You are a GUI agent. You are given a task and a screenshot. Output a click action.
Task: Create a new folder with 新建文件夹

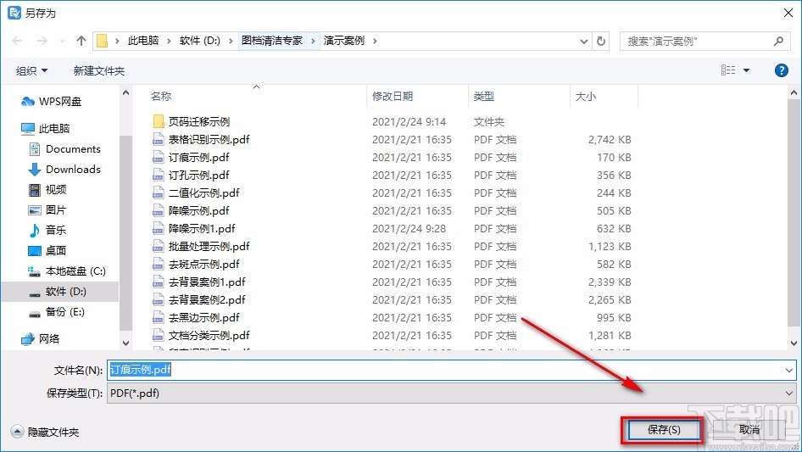pyautogui.click(x=98, y=70)
